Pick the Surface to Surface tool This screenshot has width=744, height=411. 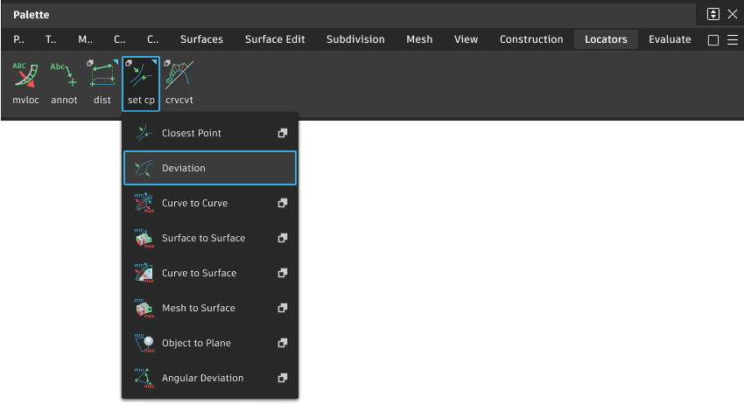(203, 238)
